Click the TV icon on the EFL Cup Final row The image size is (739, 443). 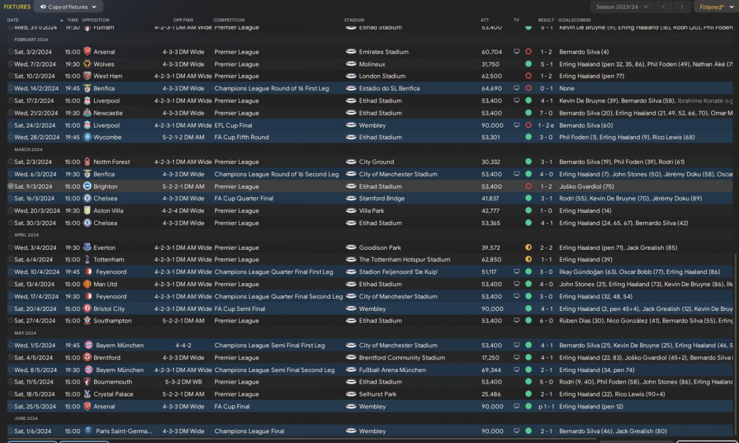point(516,125)
